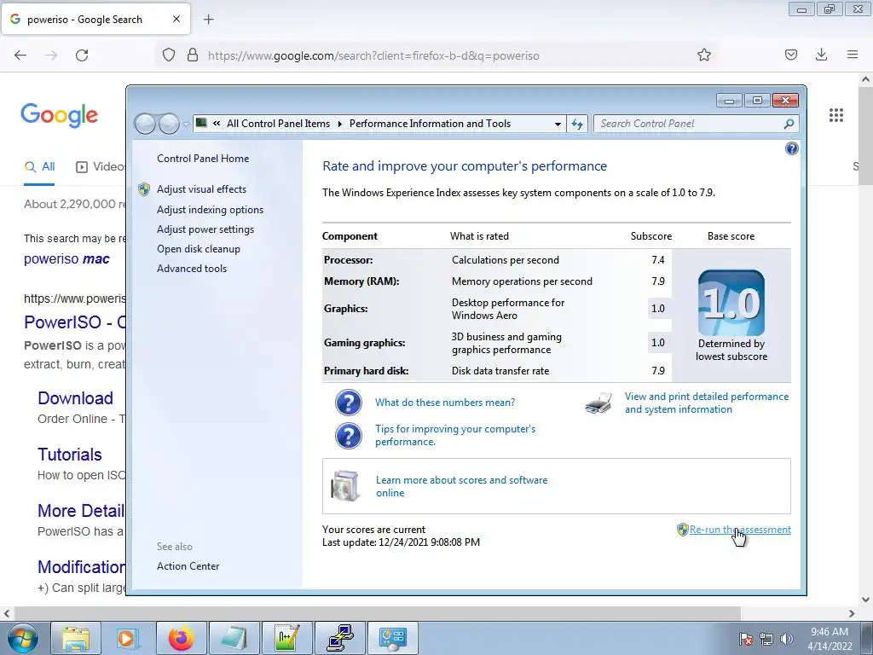
Task: Click 'View and print detailed performance' link
Action: coord(707,403)
